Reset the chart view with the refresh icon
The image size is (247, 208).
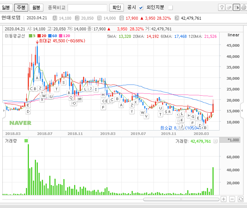(x=241, y=199)
